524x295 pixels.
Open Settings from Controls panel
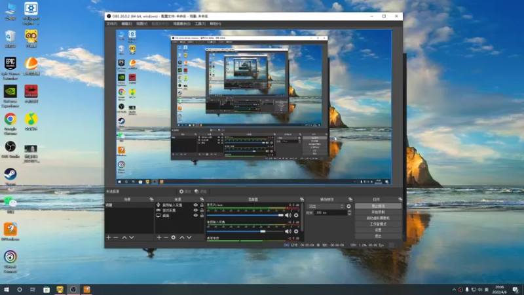[x=378, y=230]
